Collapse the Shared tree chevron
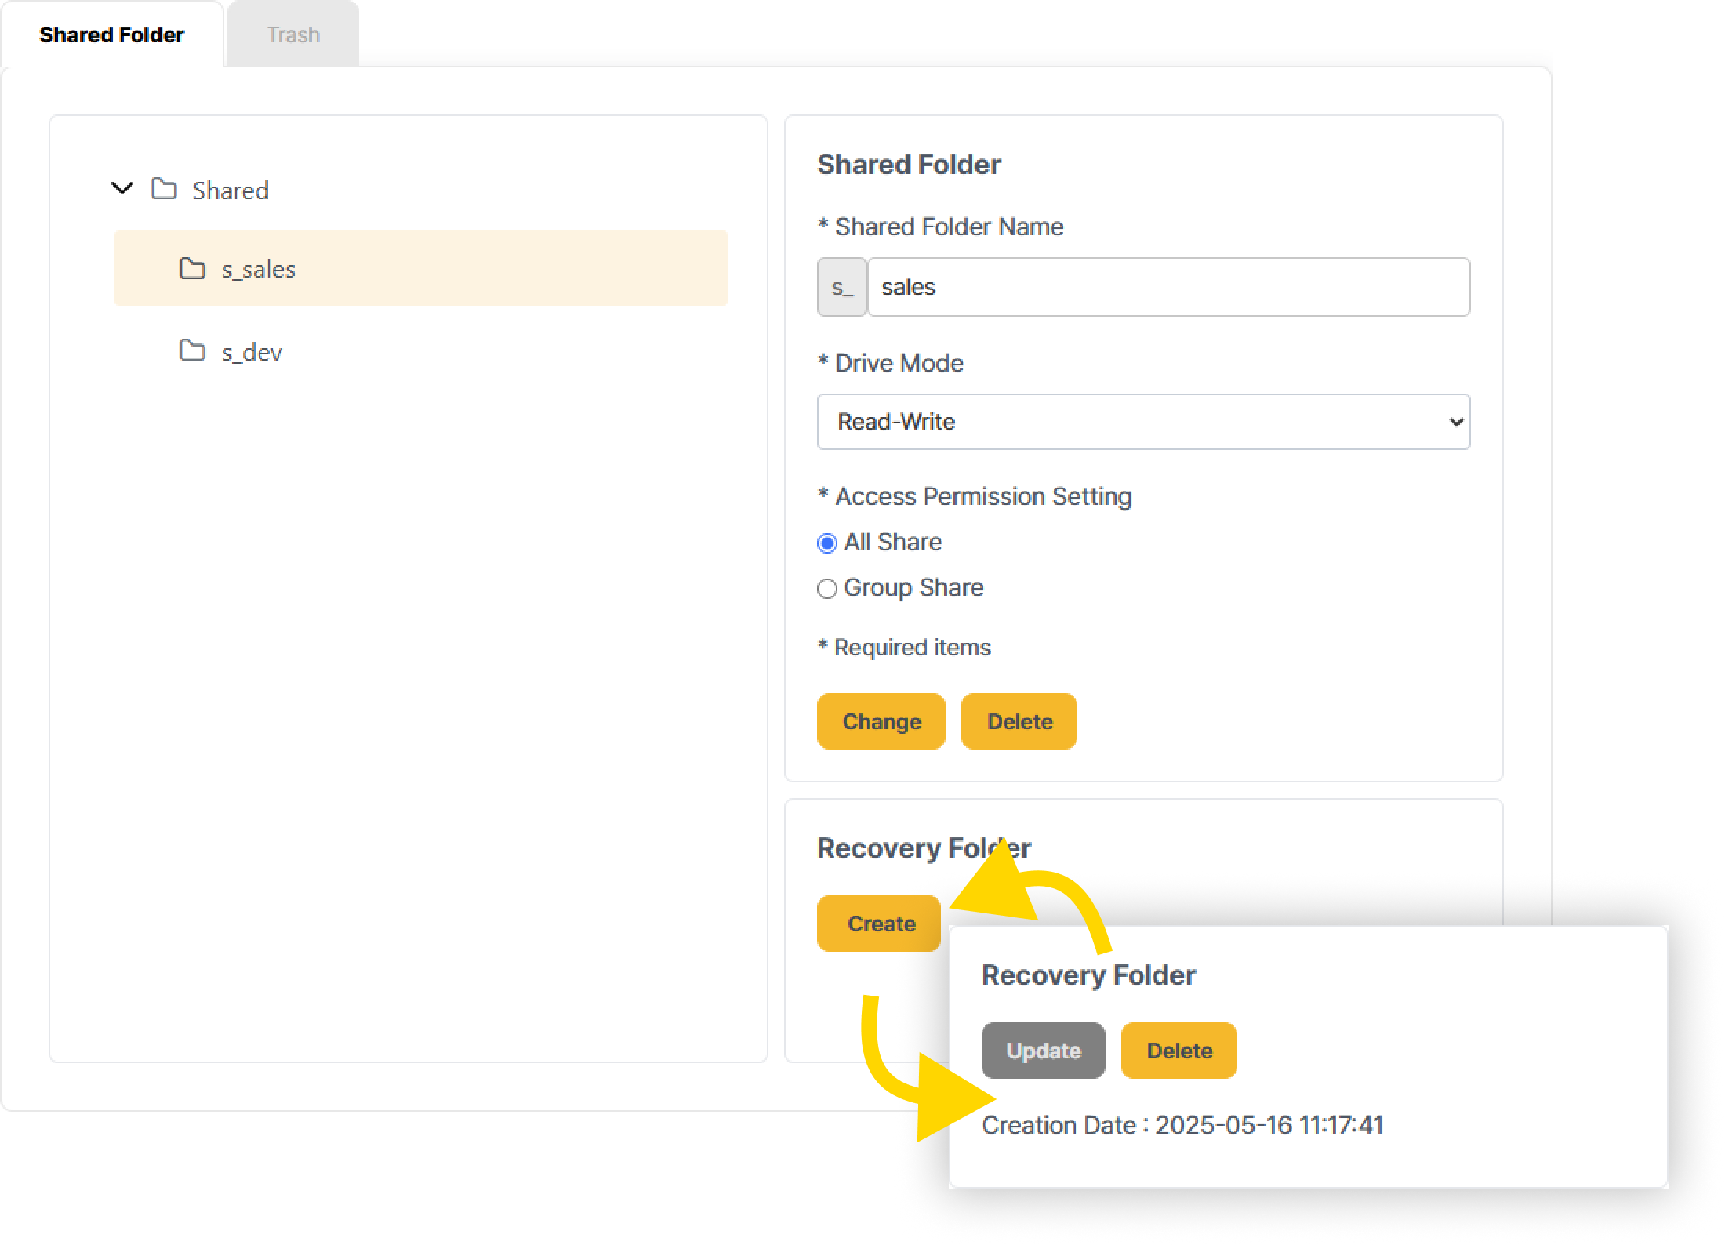This screenshot has height=1245, width=1725. coord(122,188)
